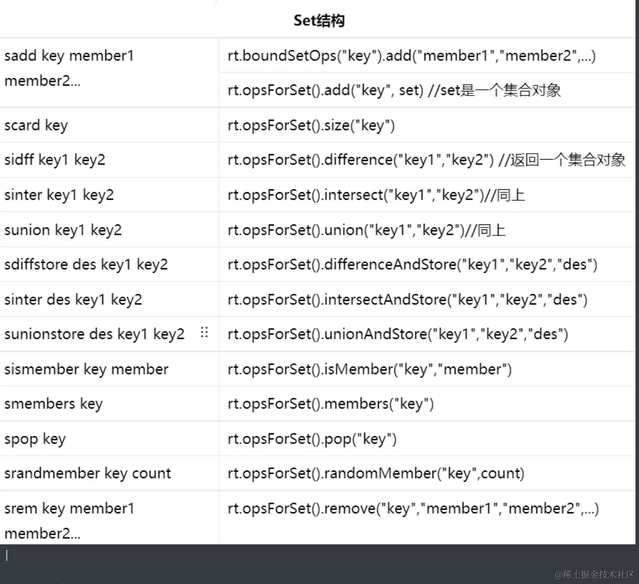Click the rt.opsForSet().size("key") code cell
This screenshot has height=584, width=639.
click(x=311, y=125)
